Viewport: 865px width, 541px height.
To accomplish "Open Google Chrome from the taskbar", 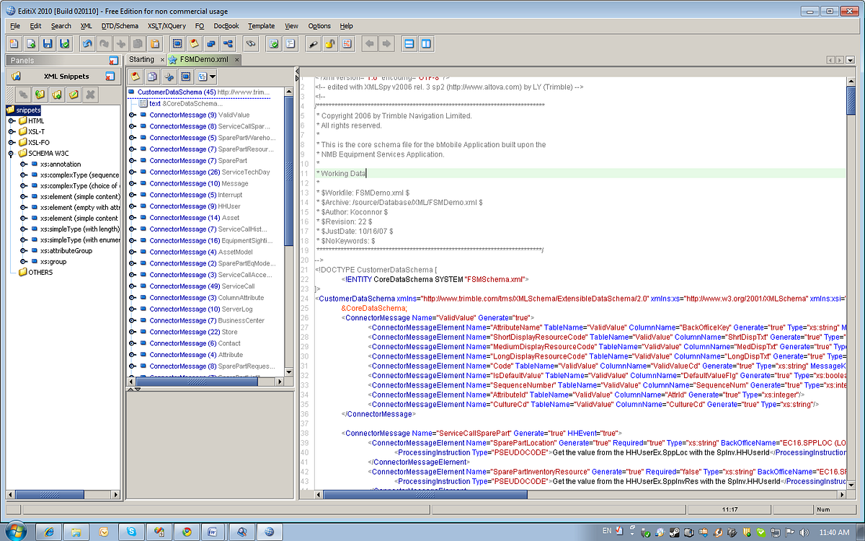I will coord(186,532).
